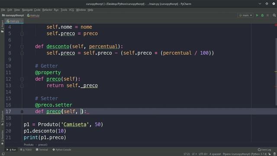
Task: Click @preco.setter decorator on line 16
Action: point(54,105)
